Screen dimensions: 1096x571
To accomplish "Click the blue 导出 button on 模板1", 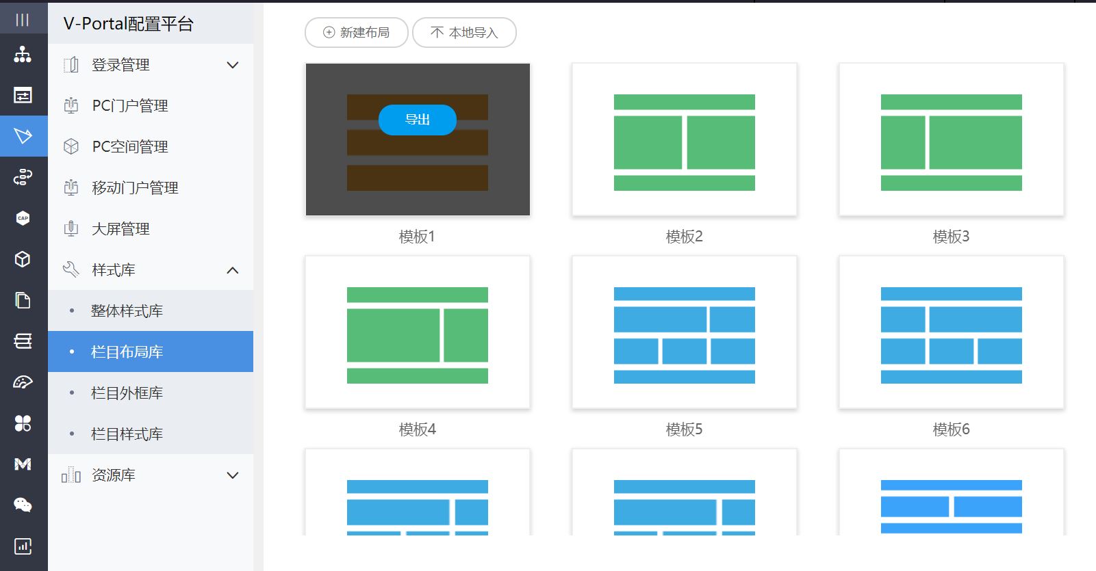I will tap(418, 120).
